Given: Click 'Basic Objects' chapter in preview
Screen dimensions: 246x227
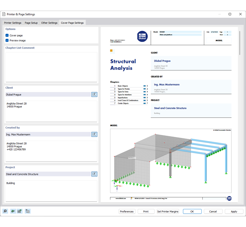Looking at the screenshot, I should (123, 86).
